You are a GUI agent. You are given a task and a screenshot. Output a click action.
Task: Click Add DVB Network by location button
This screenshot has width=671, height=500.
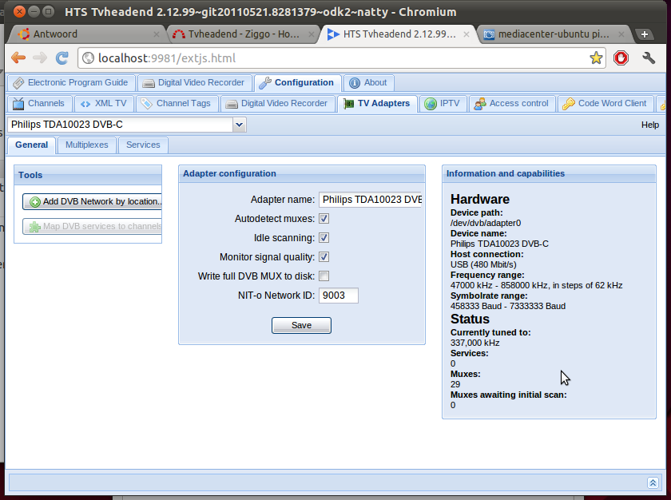(x=92, y=201)
